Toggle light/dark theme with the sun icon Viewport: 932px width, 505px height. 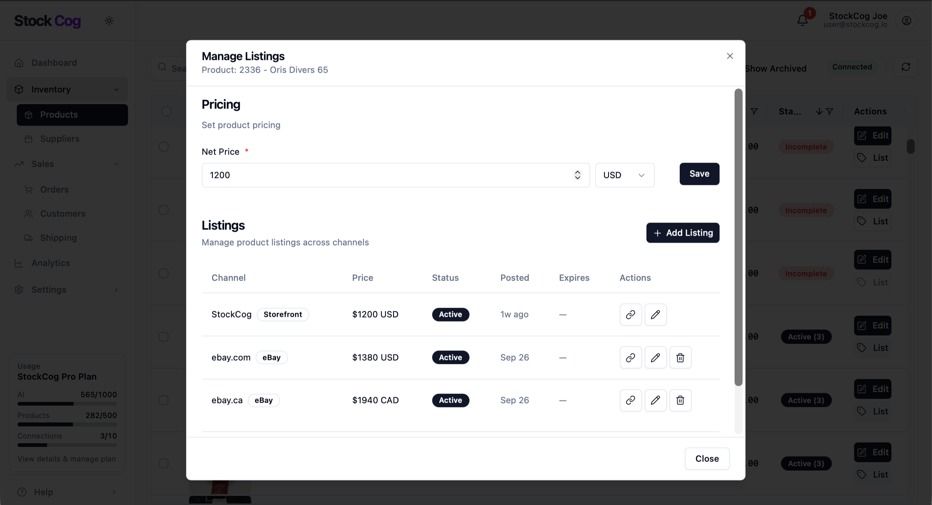pyautogui.click(x=109, y=20)
